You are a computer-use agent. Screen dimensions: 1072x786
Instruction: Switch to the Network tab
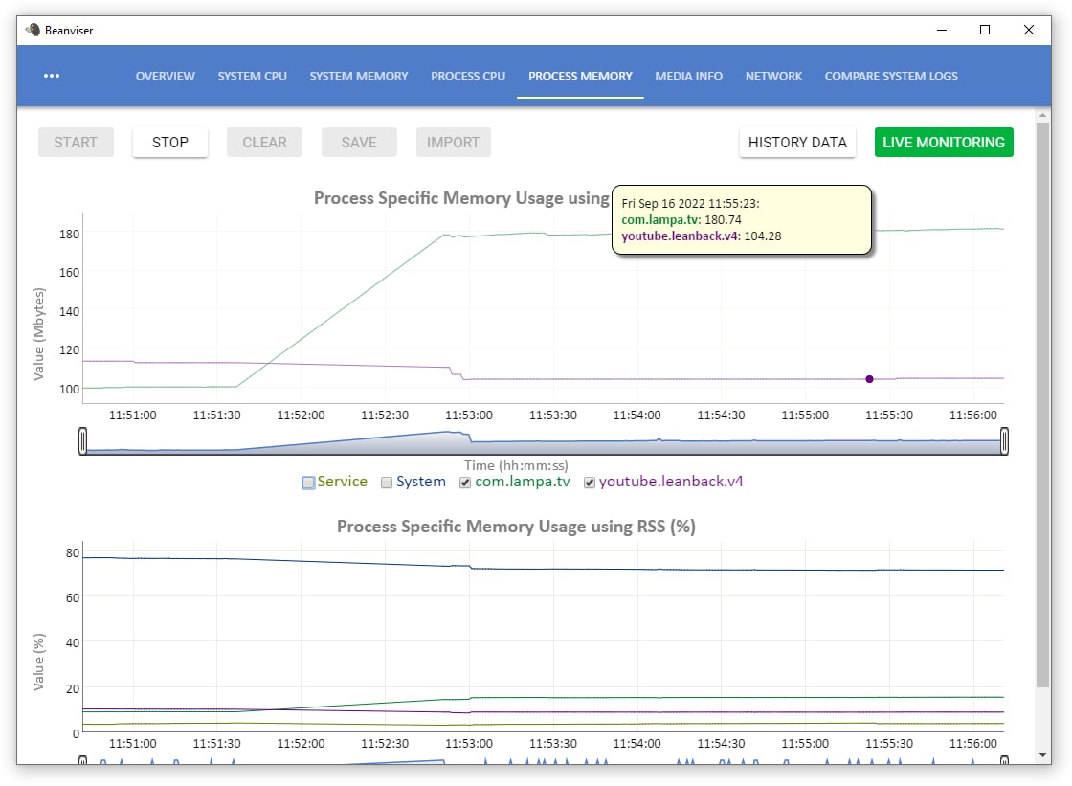click(773, 77)
